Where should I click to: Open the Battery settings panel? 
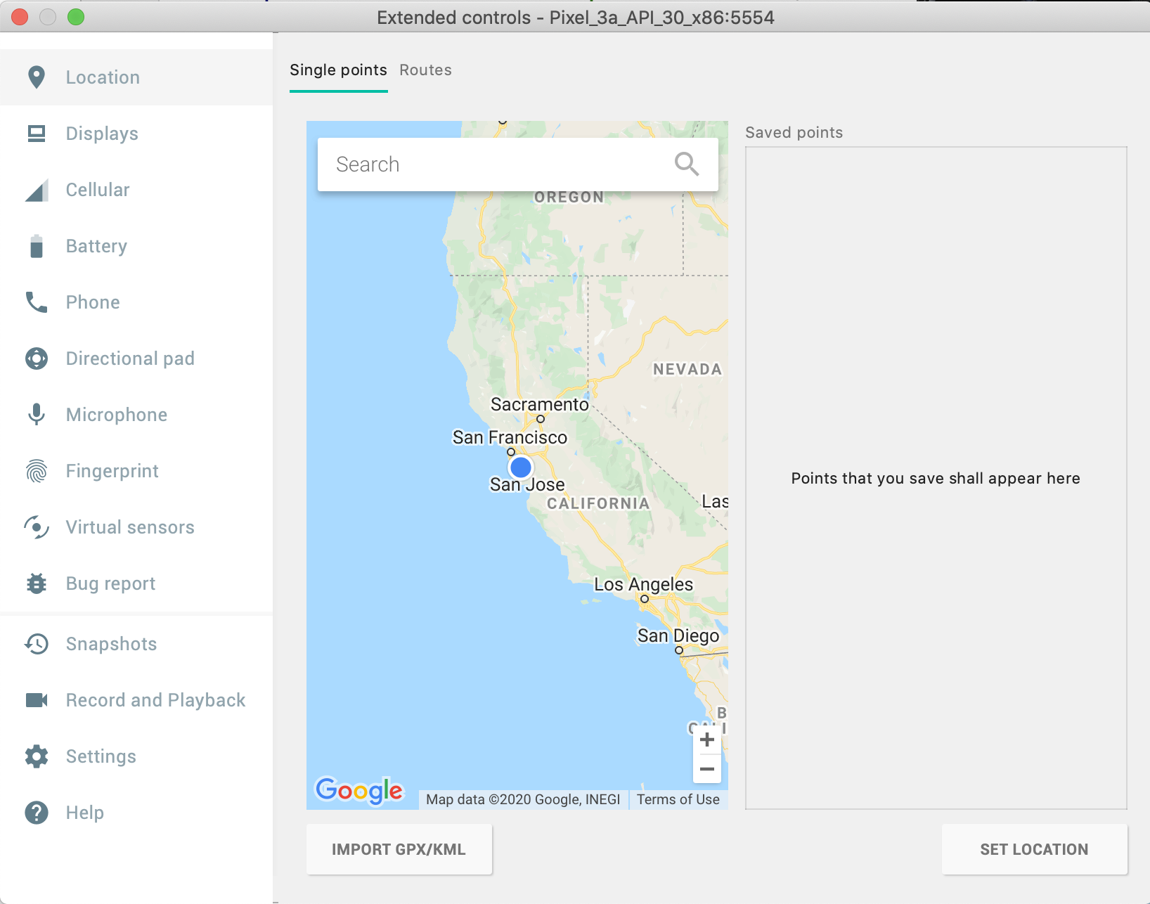coord(96,246)
